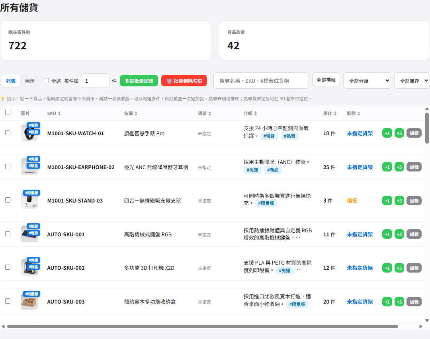Select the AUTO-SKU-003 row checkbox
430x339 pixels.
tap(8, 301)
